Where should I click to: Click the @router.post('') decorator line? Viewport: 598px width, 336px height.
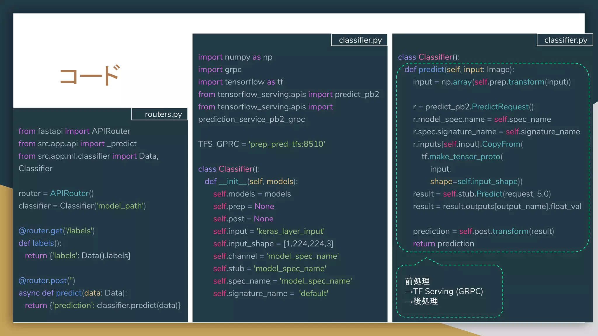(x=47, y=281)
